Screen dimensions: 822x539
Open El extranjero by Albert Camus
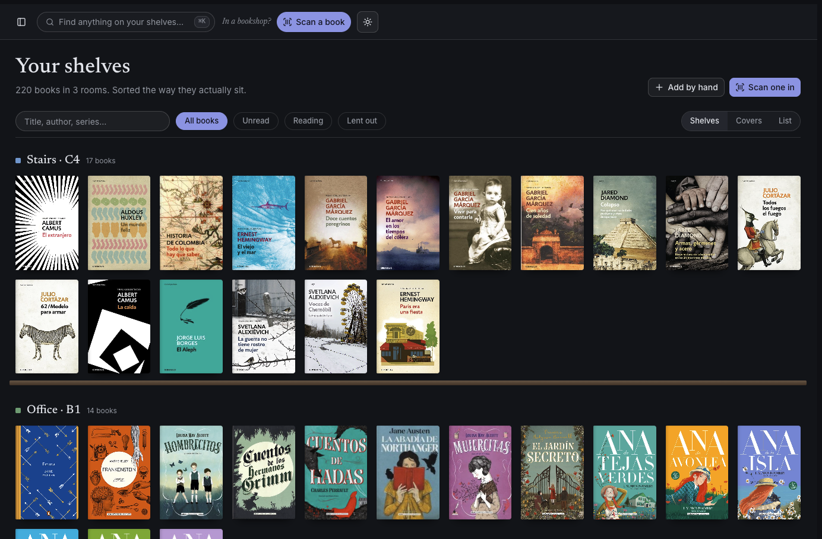point(47,223)
